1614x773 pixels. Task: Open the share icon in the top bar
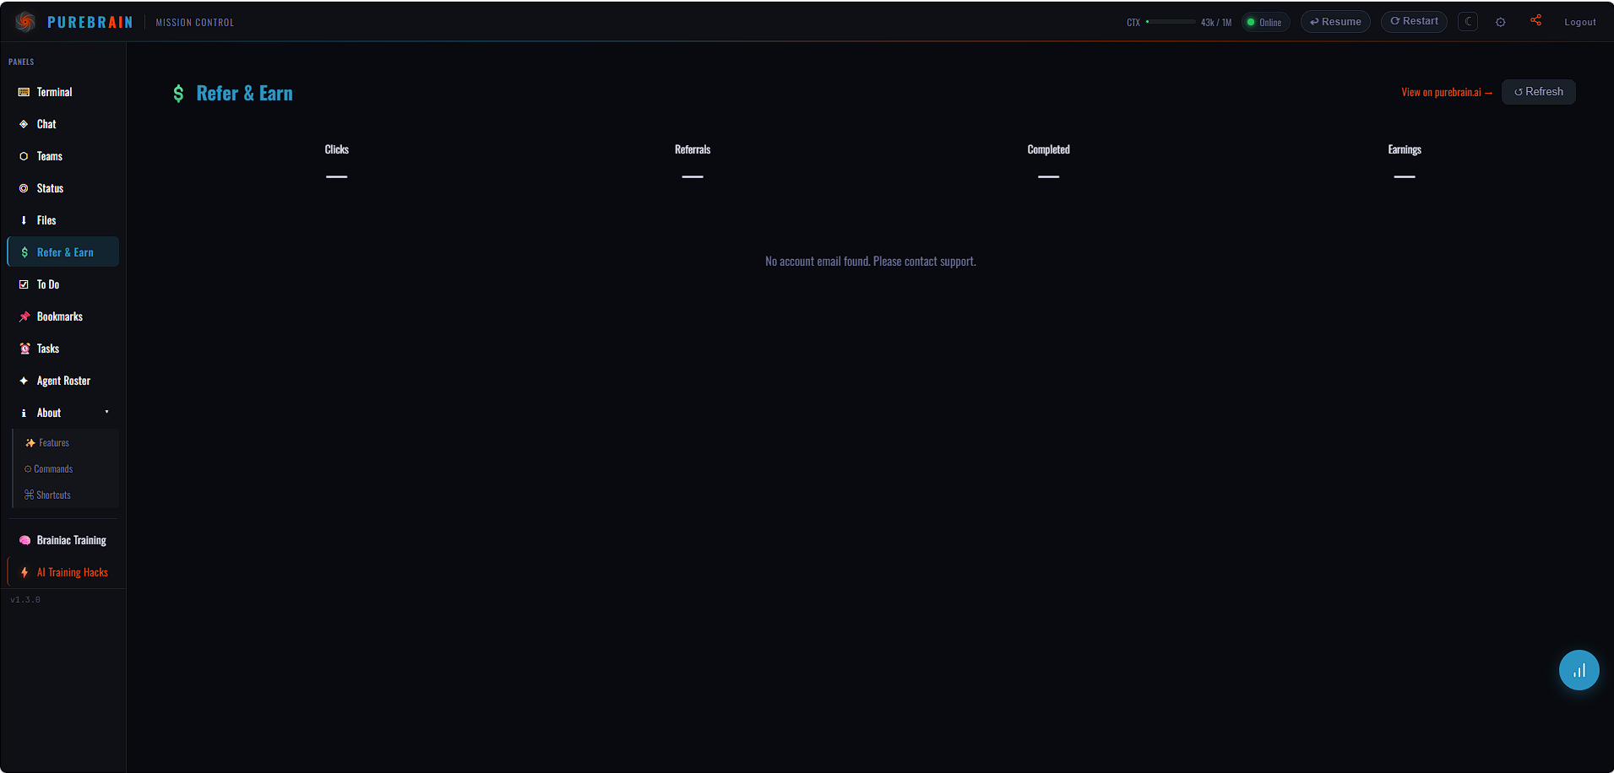1535,20
